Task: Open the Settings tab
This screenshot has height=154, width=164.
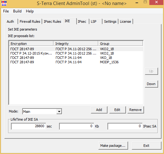Action: pyautogui.click(x=110, y=22)
